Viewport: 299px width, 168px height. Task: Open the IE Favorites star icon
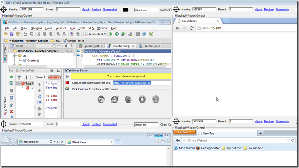coord(163,141)
